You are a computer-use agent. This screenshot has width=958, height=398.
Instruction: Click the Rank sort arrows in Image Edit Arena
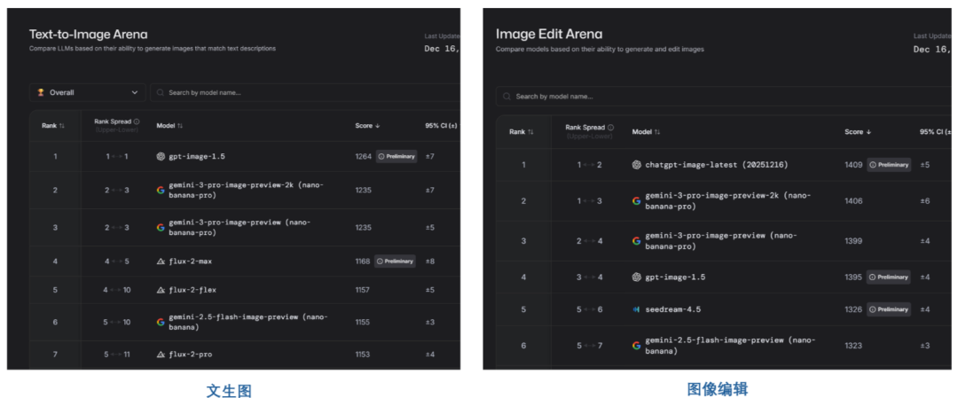(530, 132)
